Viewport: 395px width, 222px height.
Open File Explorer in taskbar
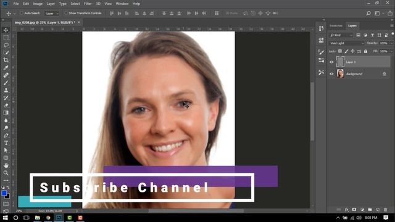pos(37,218)
